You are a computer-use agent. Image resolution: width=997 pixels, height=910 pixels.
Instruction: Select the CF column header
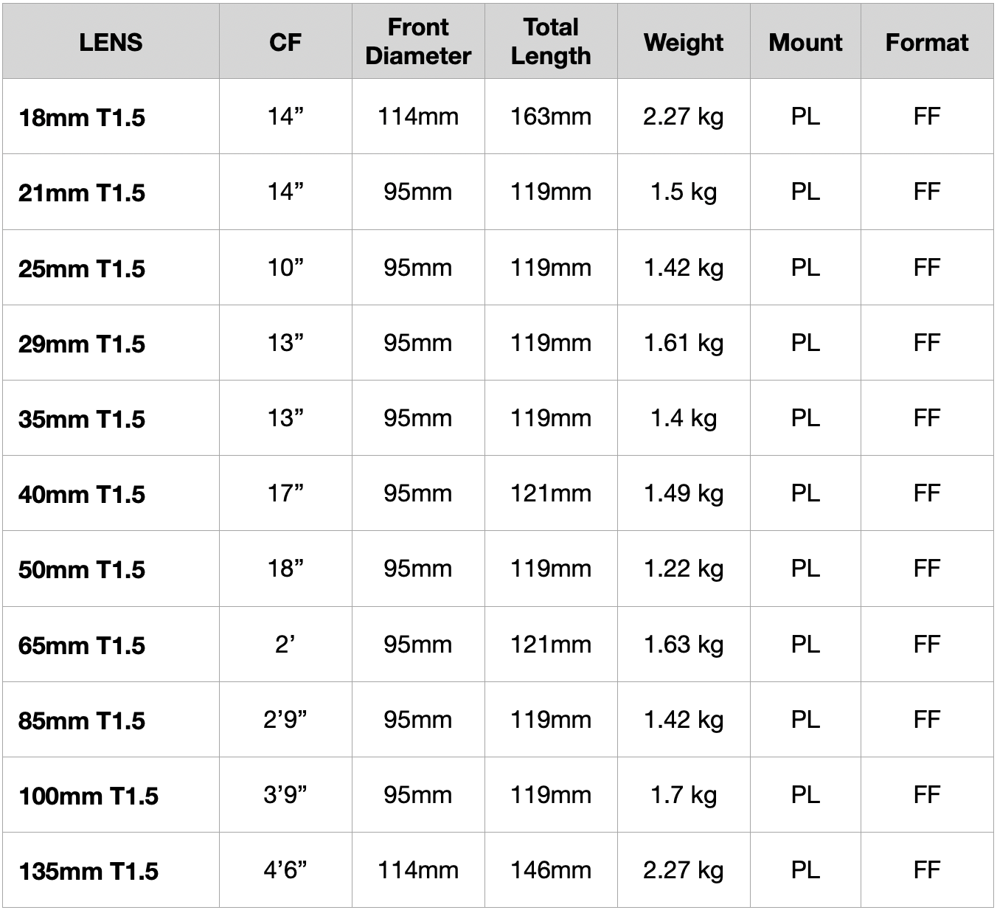285,42
